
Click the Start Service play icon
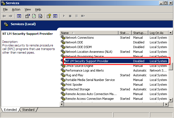[64, 16]
